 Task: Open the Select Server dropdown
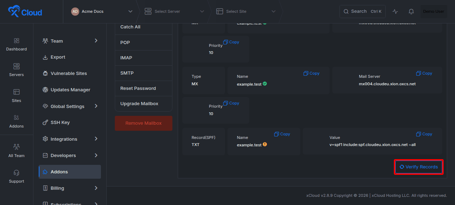point(174,11)
